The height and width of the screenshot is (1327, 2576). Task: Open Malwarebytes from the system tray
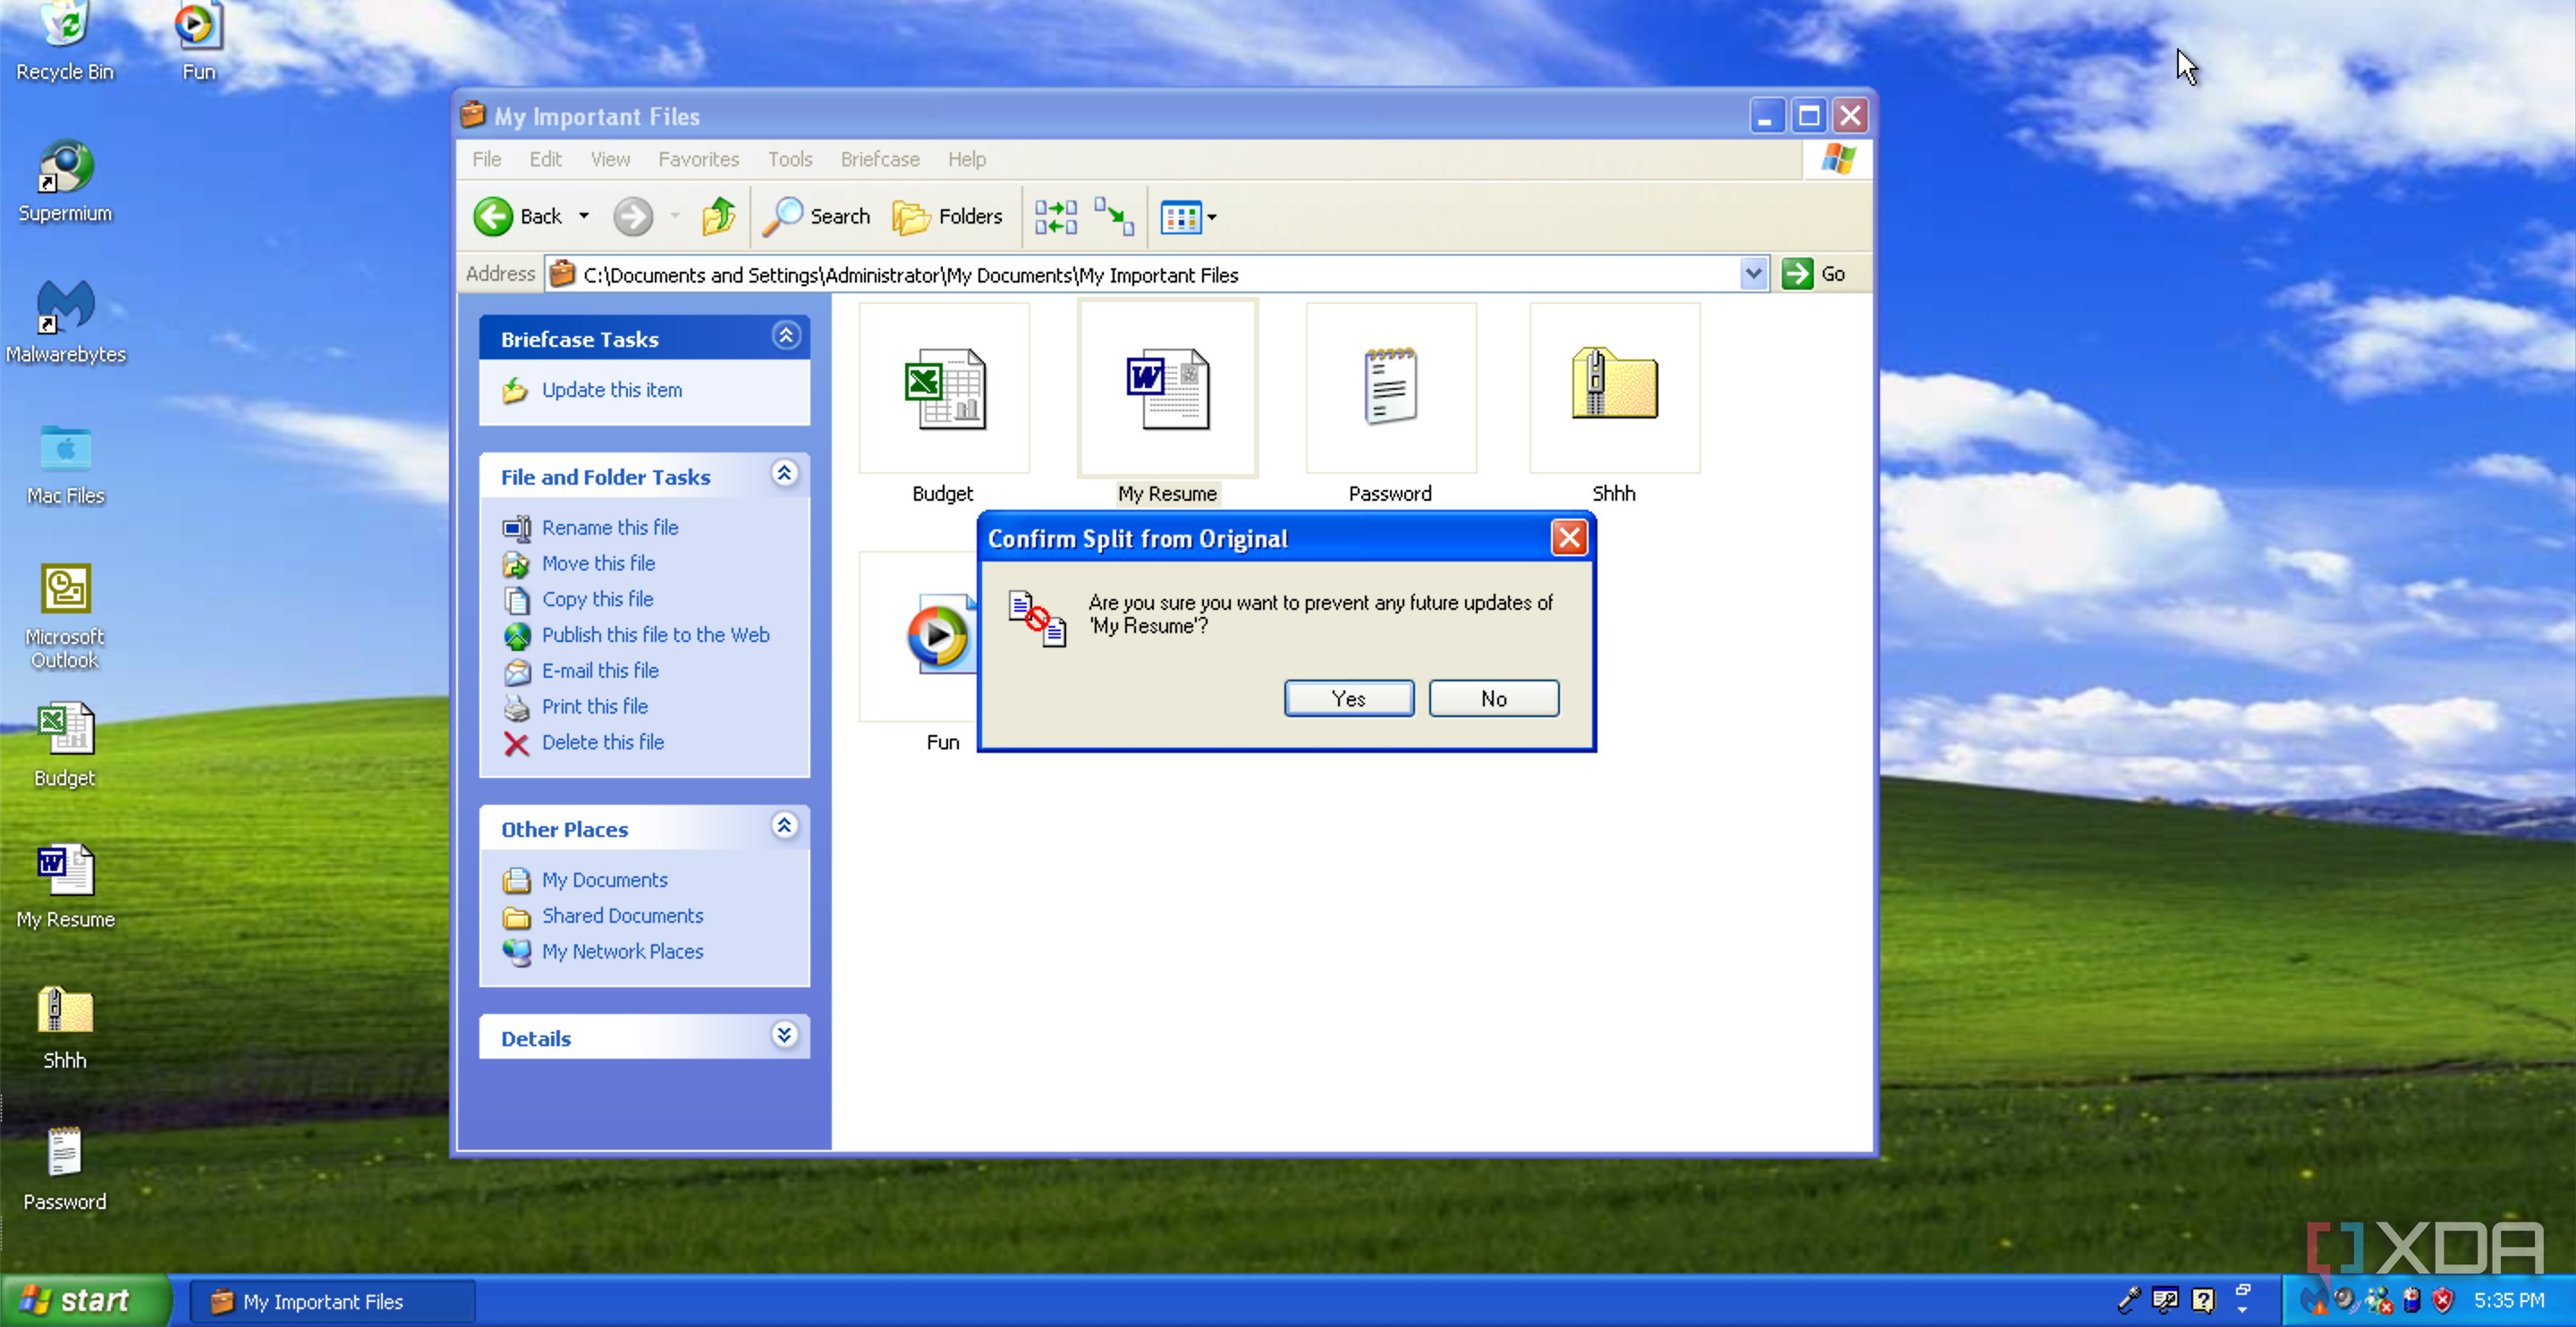click(2316, 1300)
